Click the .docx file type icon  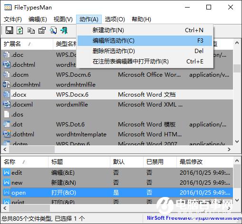(7, 94)
